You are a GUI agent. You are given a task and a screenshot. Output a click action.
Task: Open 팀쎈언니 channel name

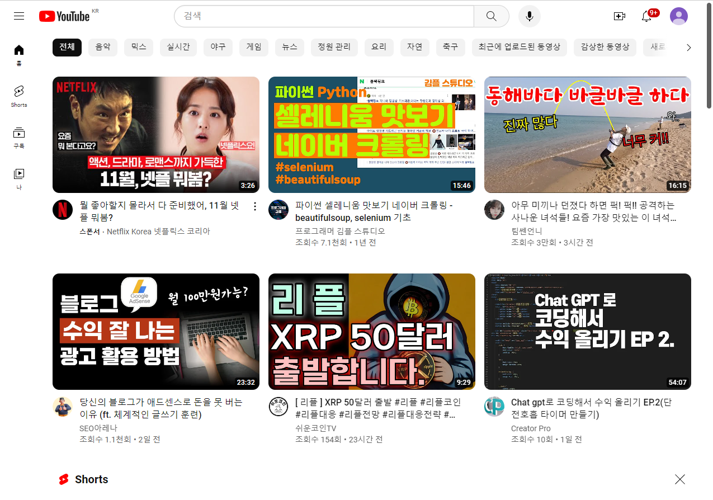pos(527,231)
